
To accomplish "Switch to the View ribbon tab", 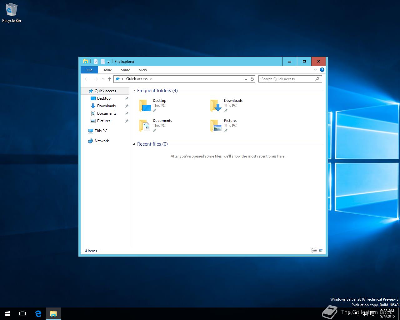I will [x=143, y=70].
